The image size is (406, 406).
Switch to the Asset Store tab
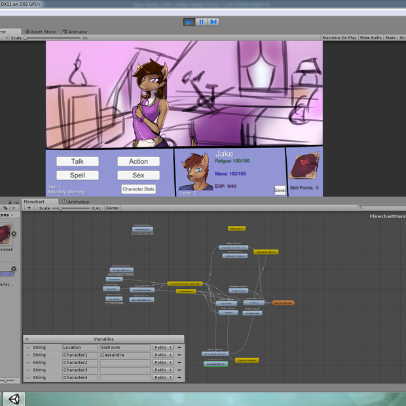(41, 31)
